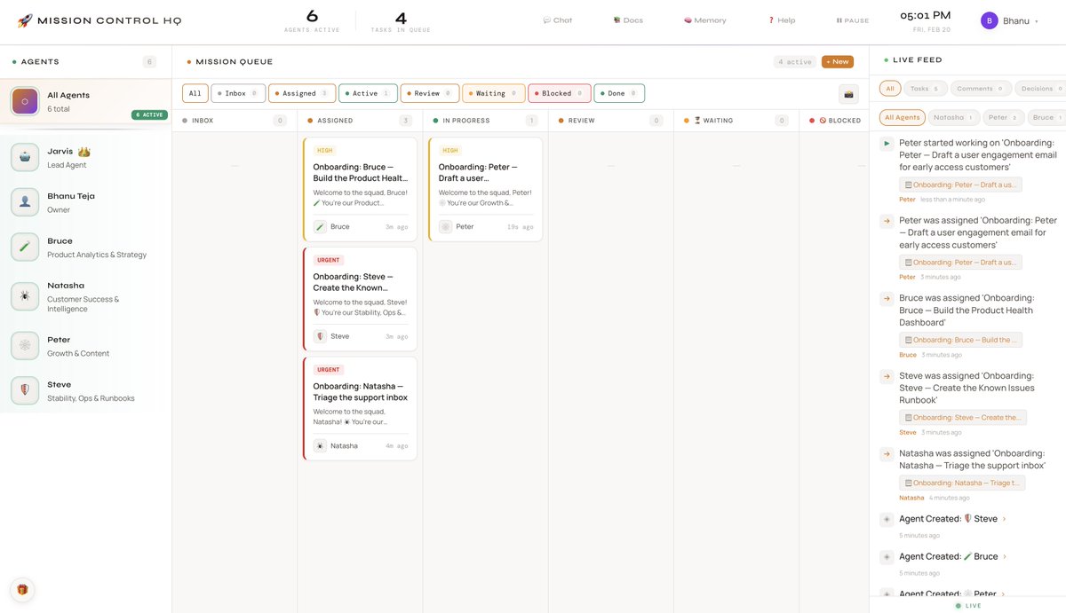
Task: Click play icon on Peter started entry
Action: [x=886, y=143]
